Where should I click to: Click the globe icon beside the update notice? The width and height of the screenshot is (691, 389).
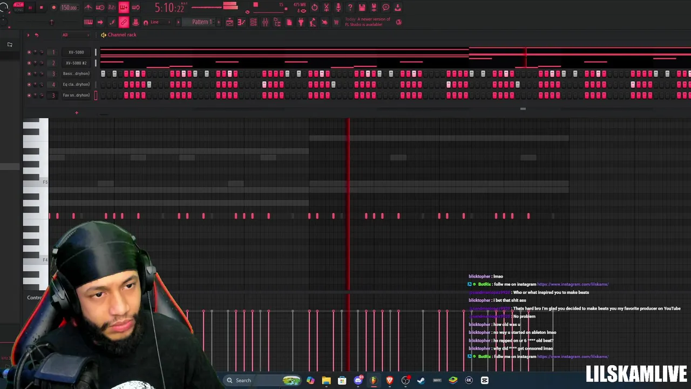[399, 22]
